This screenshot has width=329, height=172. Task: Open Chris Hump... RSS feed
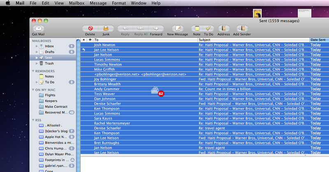click(x=56, y=148)
